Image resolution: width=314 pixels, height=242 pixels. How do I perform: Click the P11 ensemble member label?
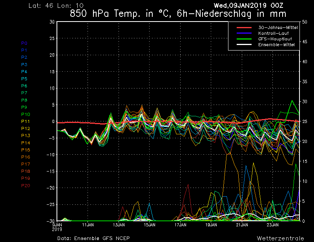pos(26,121)
